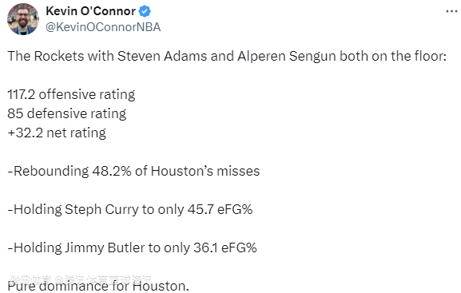
Task: Click the "Pure dominance for Houston." sentence
Action: pos(98,286)
